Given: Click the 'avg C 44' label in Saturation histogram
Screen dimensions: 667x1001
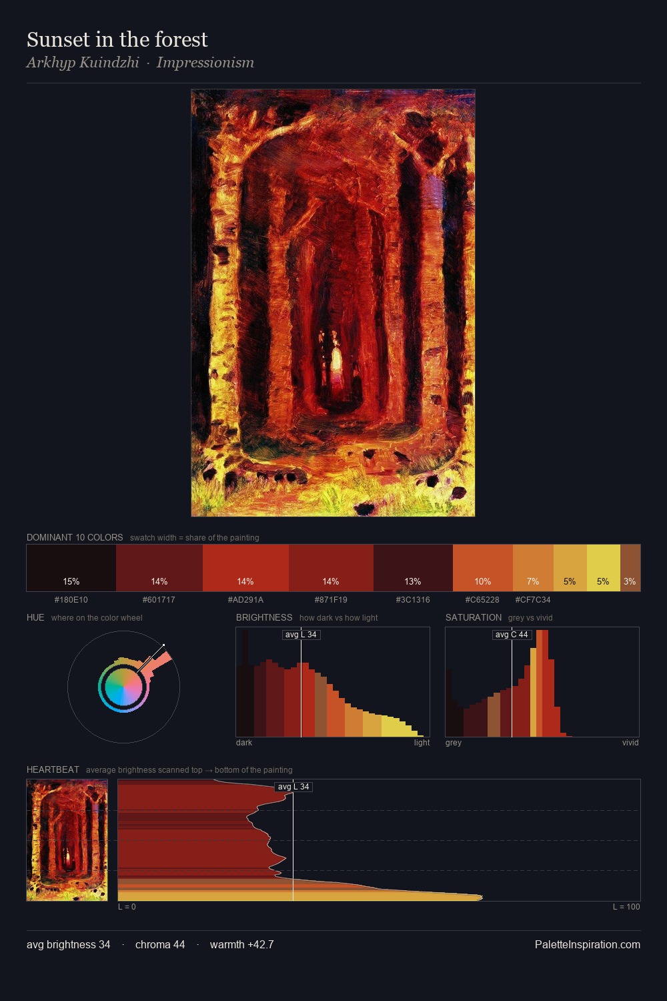Looking at the screenshot, I should (x=512, y=635).
